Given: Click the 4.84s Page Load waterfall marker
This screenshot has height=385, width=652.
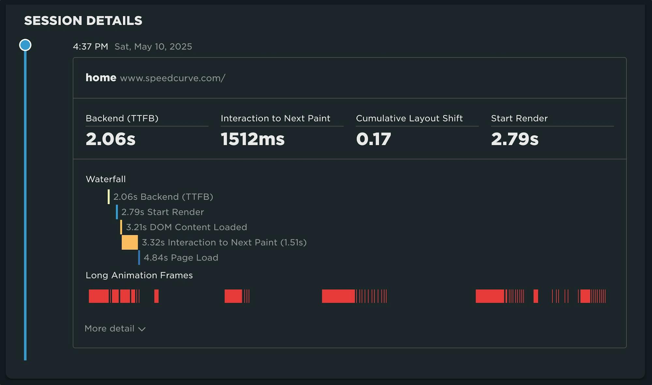Looking at the screenshot, I should [x=139, y=258].
